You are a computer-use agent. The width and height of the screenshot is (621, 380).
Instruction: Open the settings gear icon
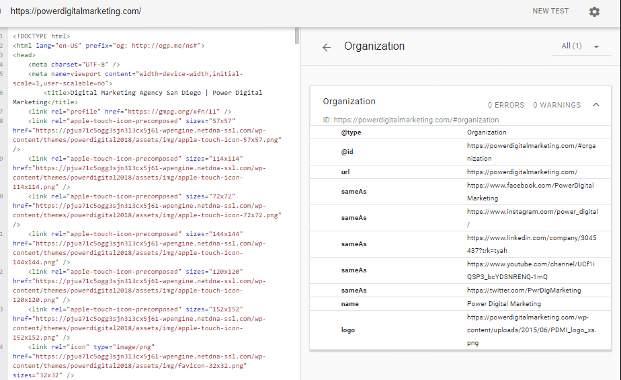[594, 12]
